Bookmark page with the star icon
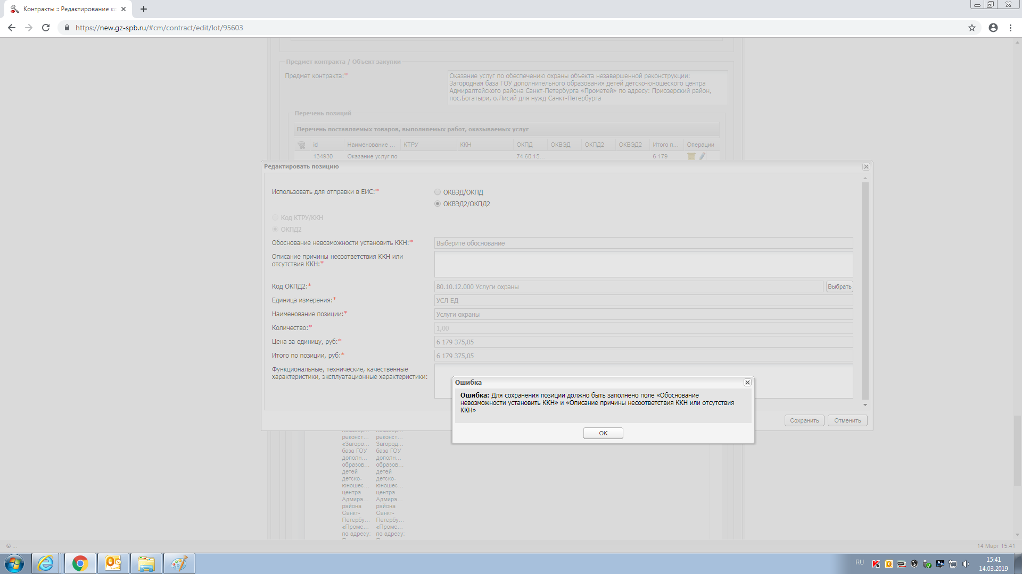1022x574 pixels. pos(971,28)
